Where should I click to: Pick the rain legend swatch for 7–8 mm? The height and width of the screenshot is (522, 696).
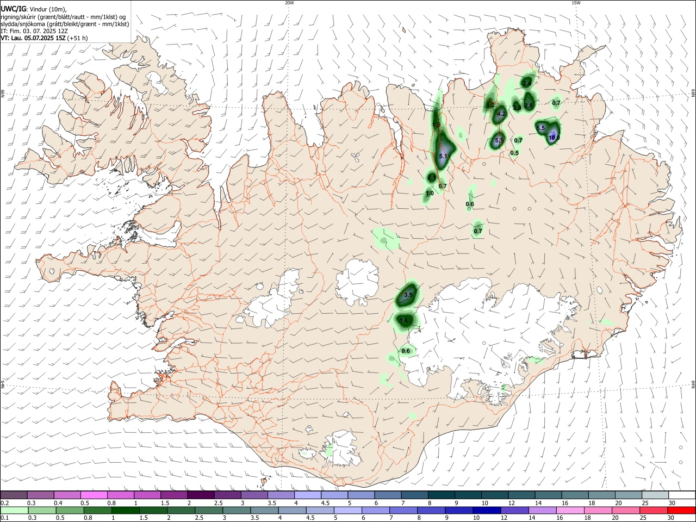(x=403, y=511)
